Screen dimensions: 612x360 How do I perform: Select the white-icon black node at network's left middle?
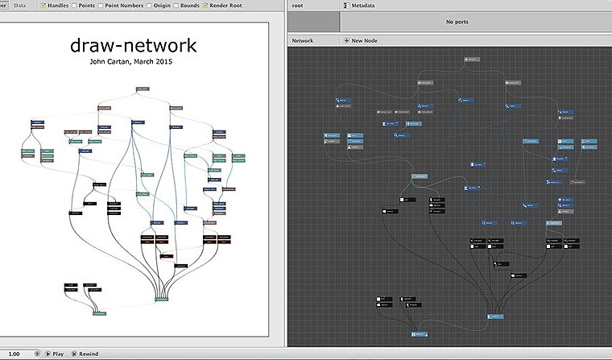(x=391, y=210)
